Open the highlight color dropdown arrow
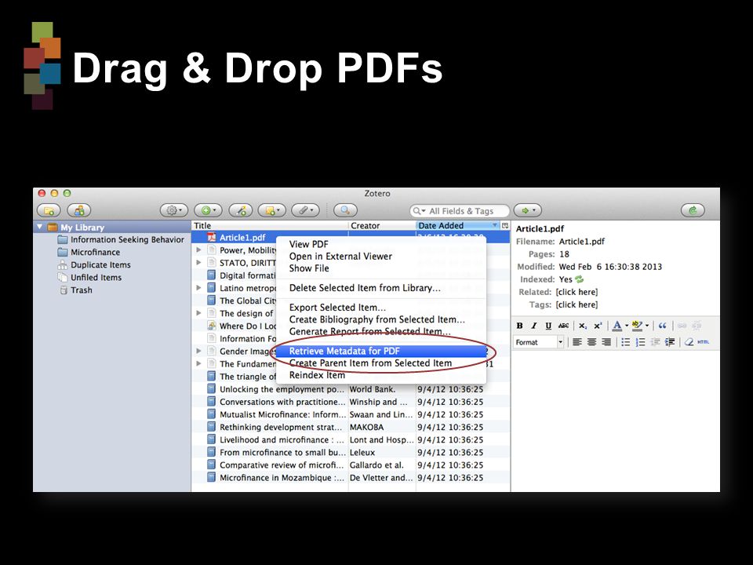753x565 pixels. point(647,326)
